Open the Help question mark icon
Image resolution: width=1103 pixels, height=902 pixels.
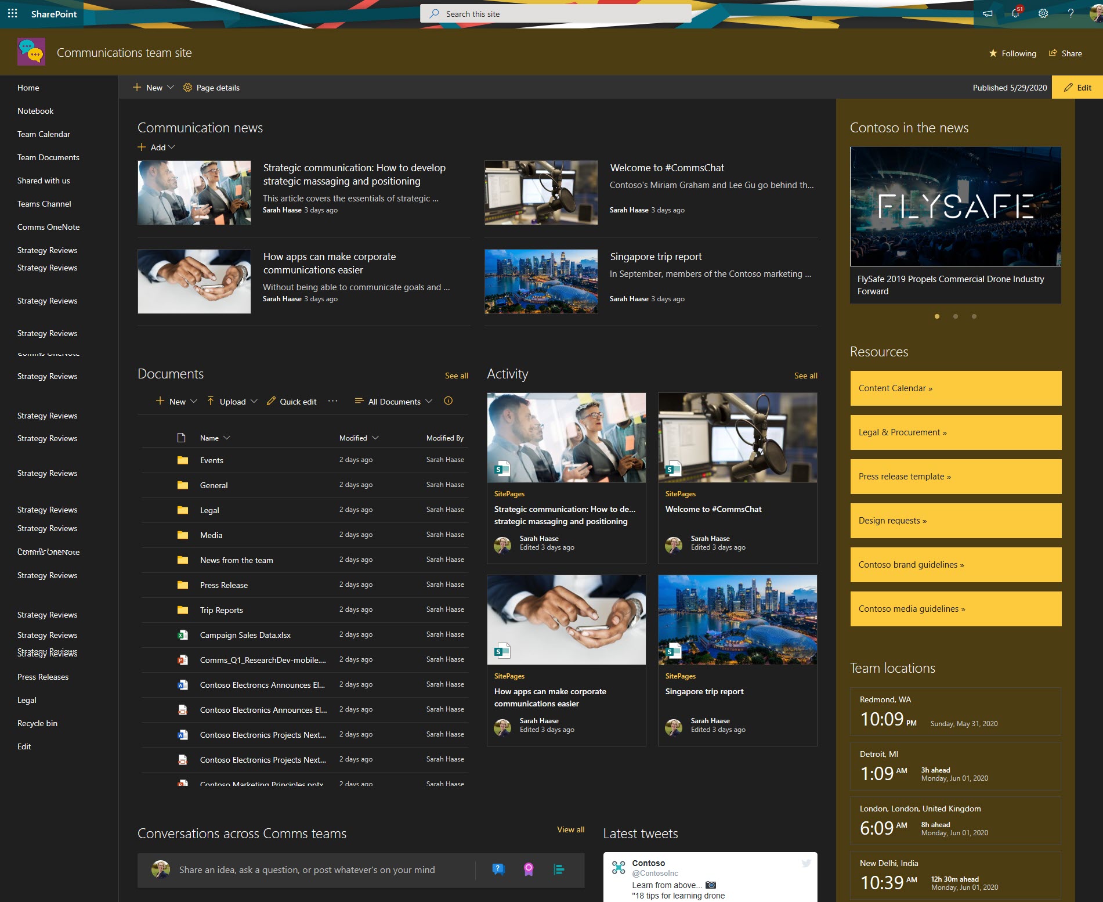point(1071,13)
